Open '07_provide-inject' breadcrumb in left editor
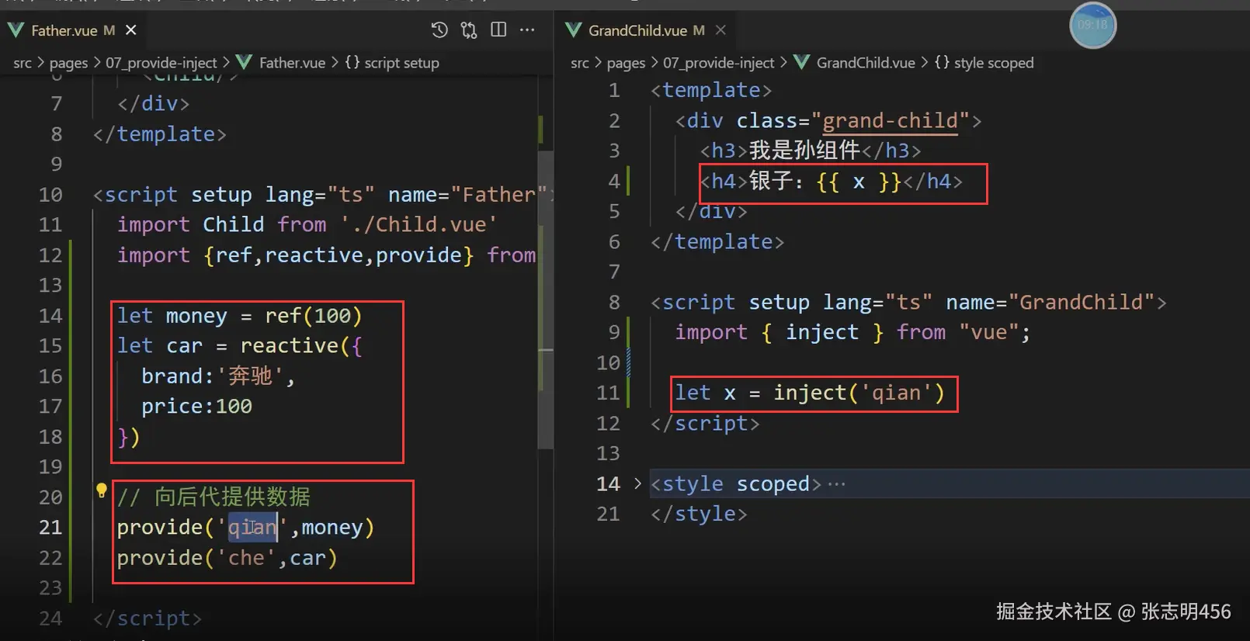 coord(161,63)
